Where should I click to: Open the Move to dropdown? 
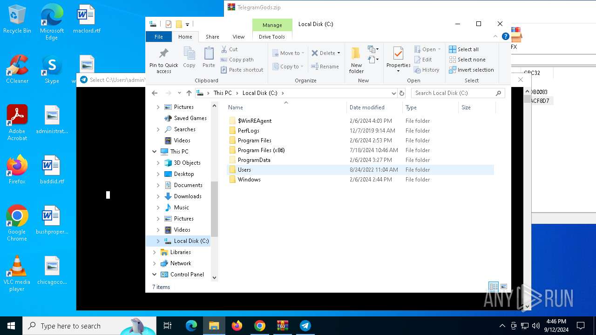tap(289, 53)
